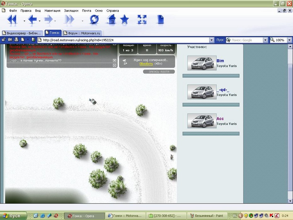Expand the address bar URL dropdown
The image size is (293, 220).
[211, 40]
